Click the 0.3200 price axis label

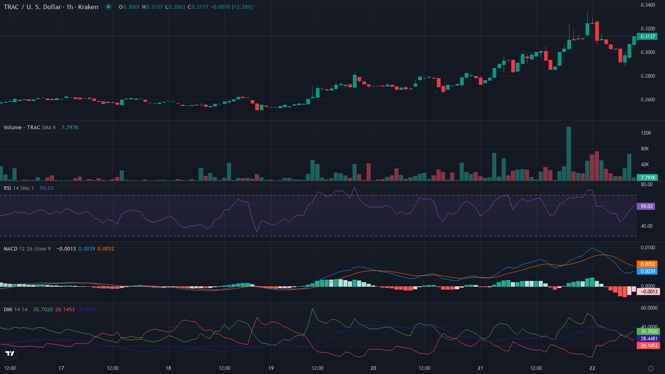[x=647, y=28]
